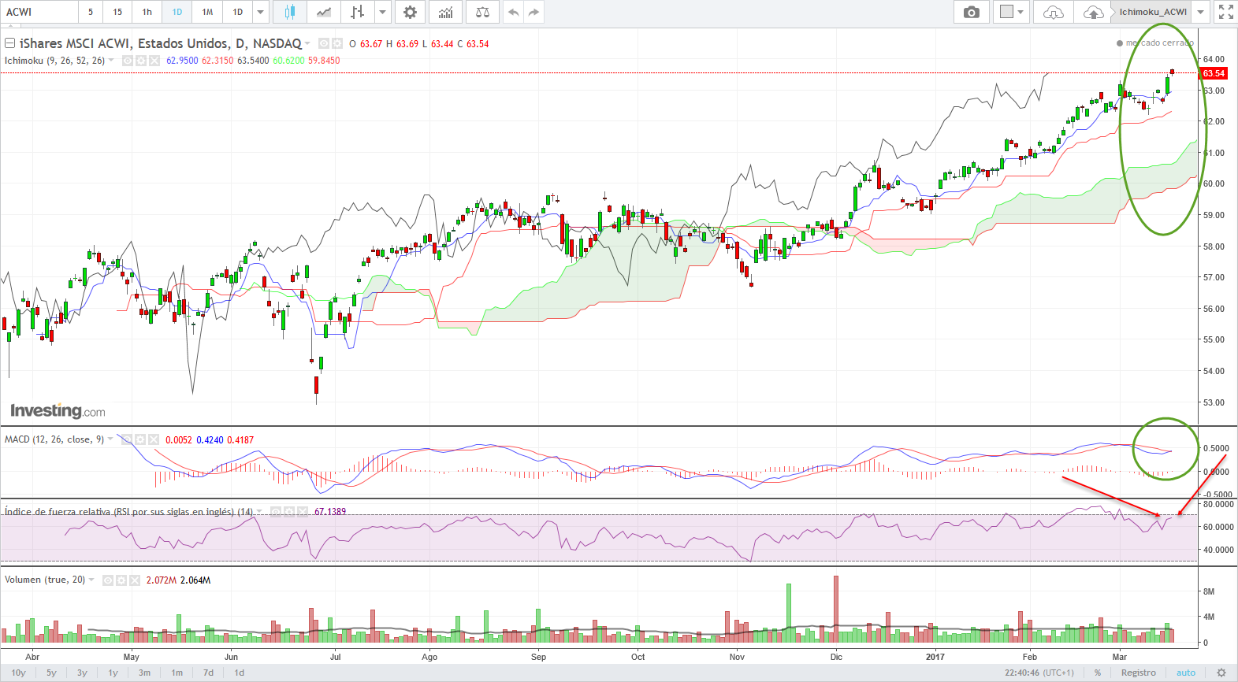Image resolution: width=1238 pixels, height=682 pixels.
Task: Toggle auto scale mode
Action: coord(1186,673)
